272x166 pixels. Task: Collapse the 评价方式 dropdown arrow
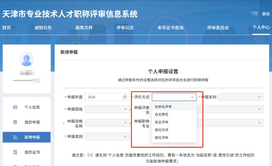[192, 97]
